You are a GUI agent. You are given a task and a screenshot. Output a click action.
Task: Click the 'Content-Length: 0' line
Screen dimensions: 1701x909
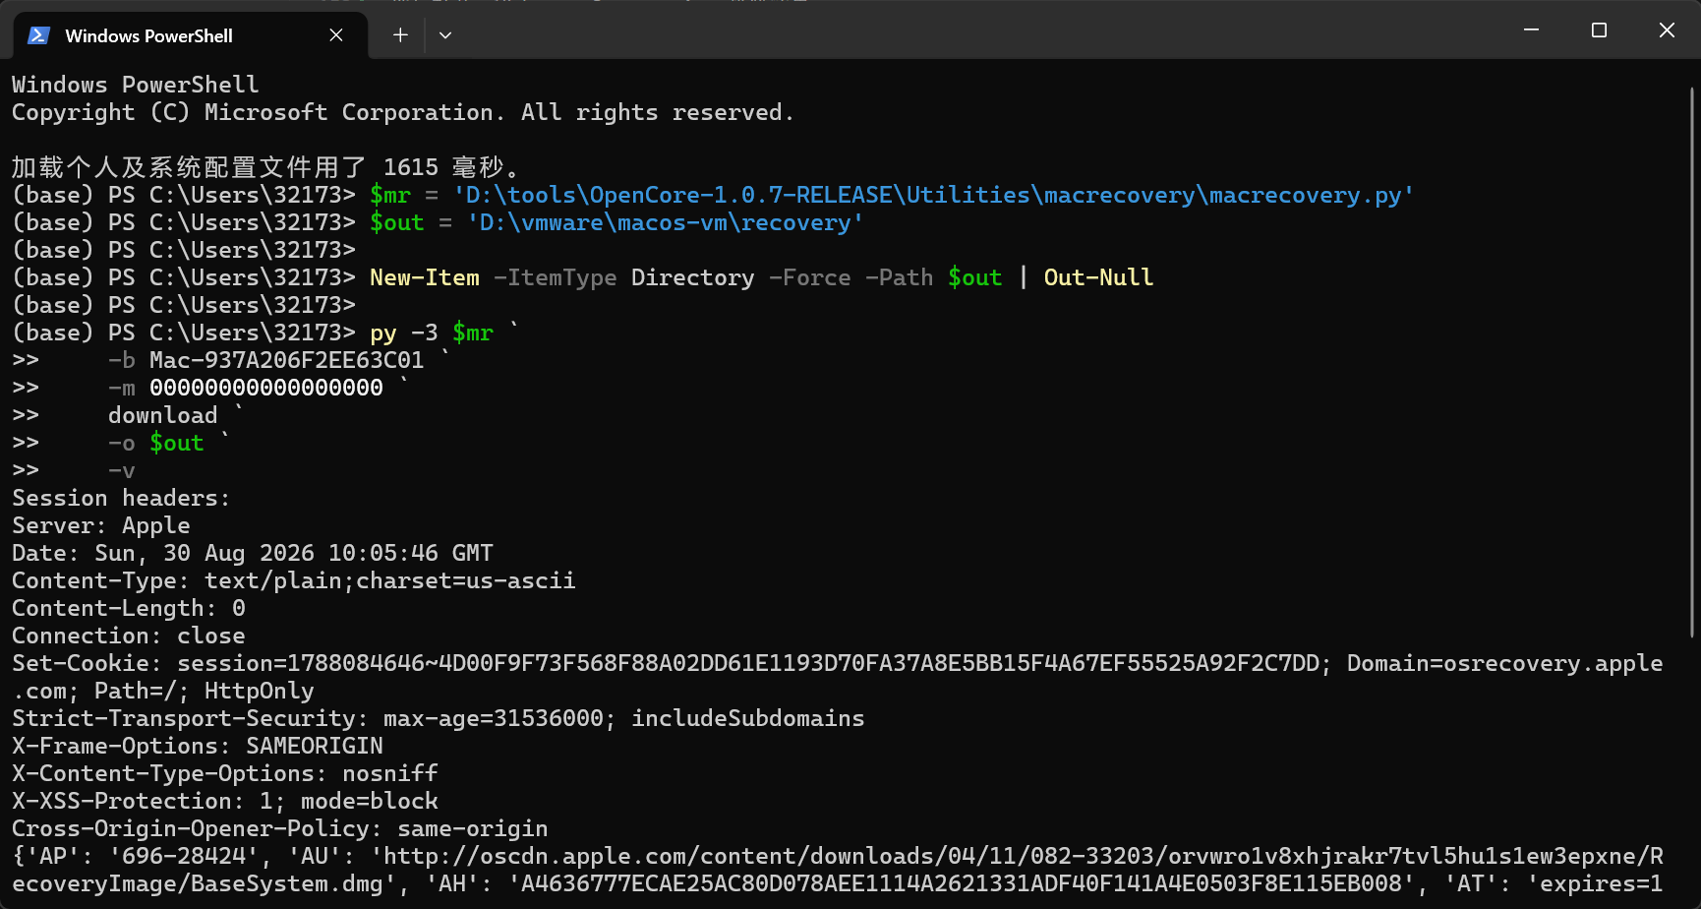pos(129,608)
